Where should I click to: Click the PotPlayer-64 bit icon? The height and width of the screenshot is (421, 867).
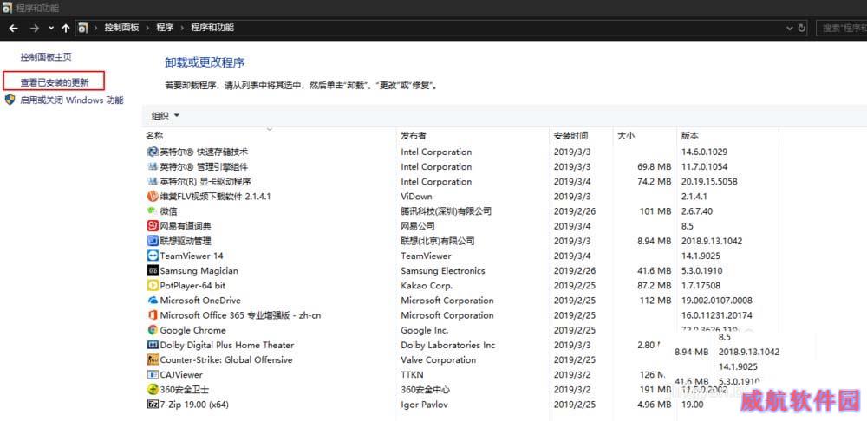tap(153, 286)
